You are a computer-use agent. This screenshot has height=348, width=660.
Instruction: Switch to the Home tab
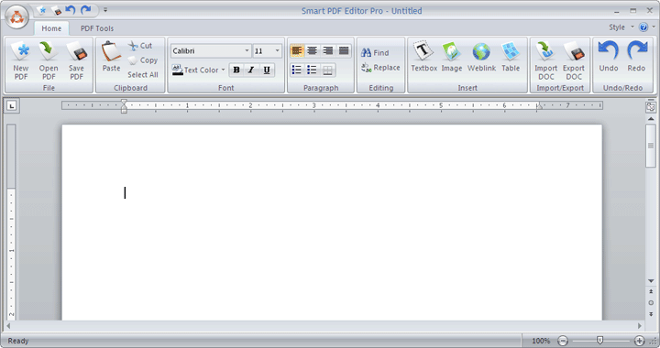(51, 28)
